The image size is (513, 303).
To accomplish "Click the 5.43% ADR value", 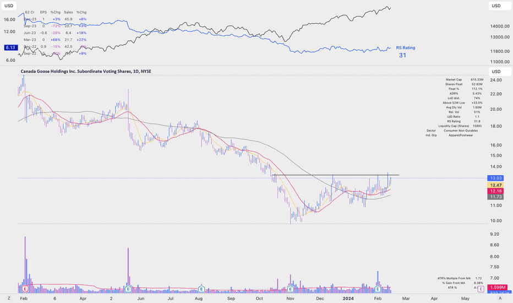I will [477, 93].
